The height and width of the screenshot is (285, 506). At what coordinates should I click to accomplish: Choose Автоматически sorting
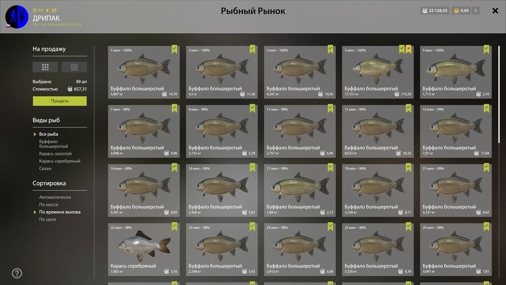point(55,197)
